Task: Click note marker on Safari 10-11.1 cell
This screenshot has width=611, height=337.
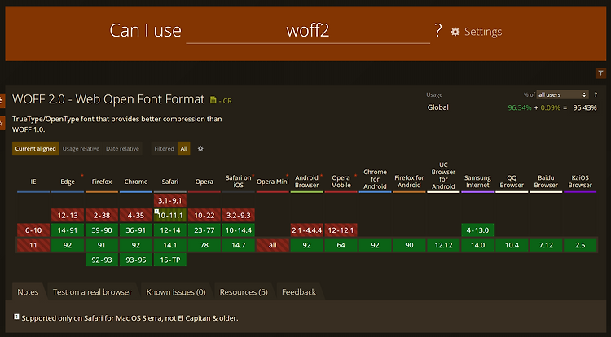Action: click(156, 212)
